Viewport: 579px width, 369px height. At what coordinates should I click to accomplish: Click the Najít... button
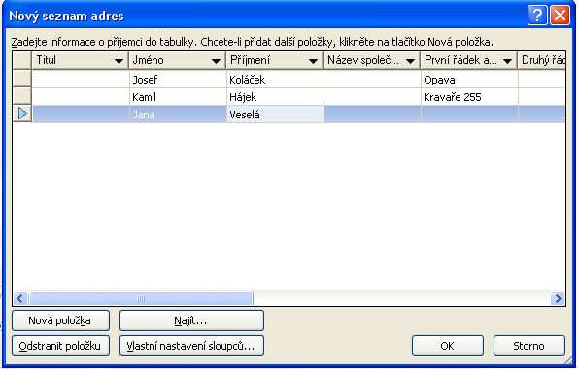(x=191, y=320)
